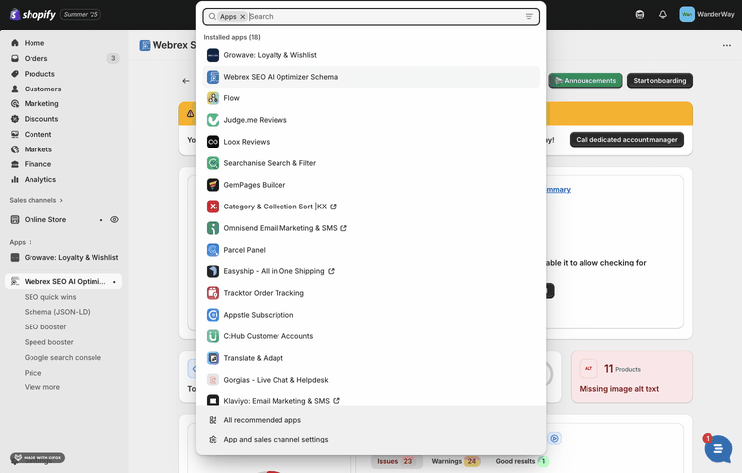Click Category & Collection Sort app icon

click(213, 207)
